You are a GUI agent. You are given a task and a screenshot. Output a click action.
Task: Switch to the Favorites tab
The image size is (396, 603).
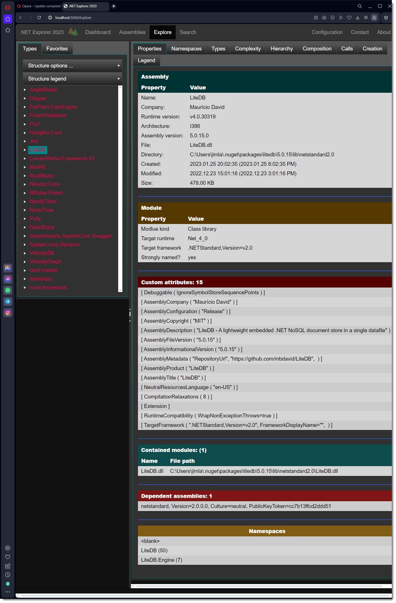(57, 49)
